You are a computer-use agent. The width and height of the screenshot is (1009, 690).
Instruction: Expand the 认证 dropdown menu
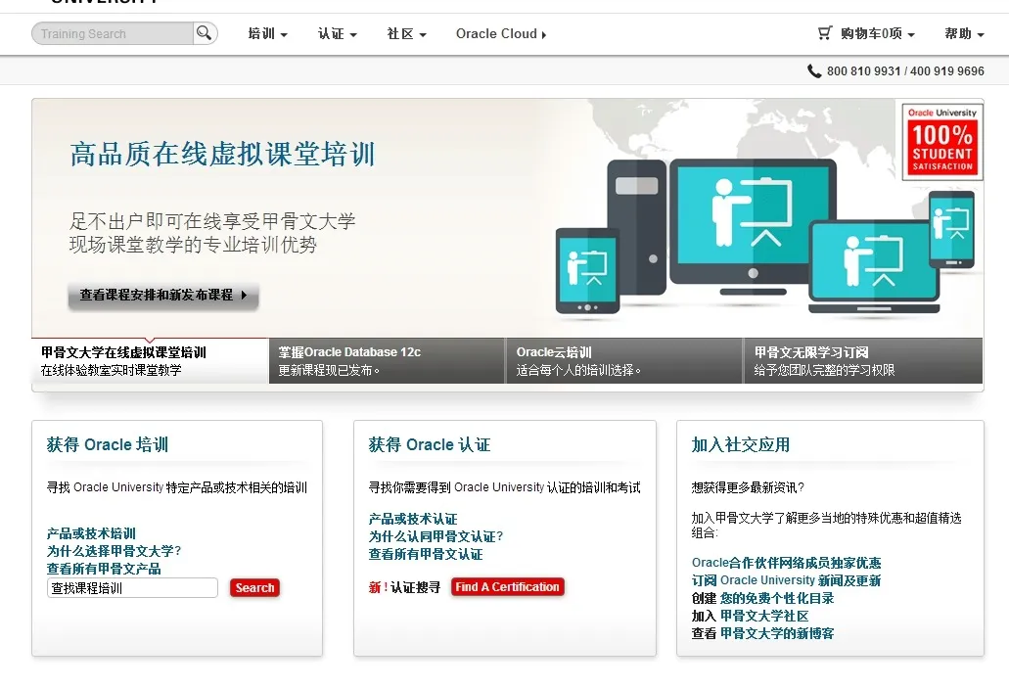337,34
